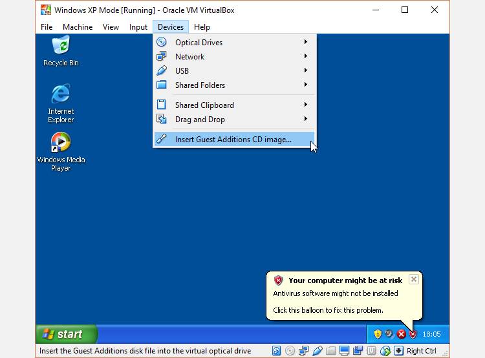This screenshot has width=485, height=358.
Task: Click the VirtualBox title bar icon
Action: (46, 10)
